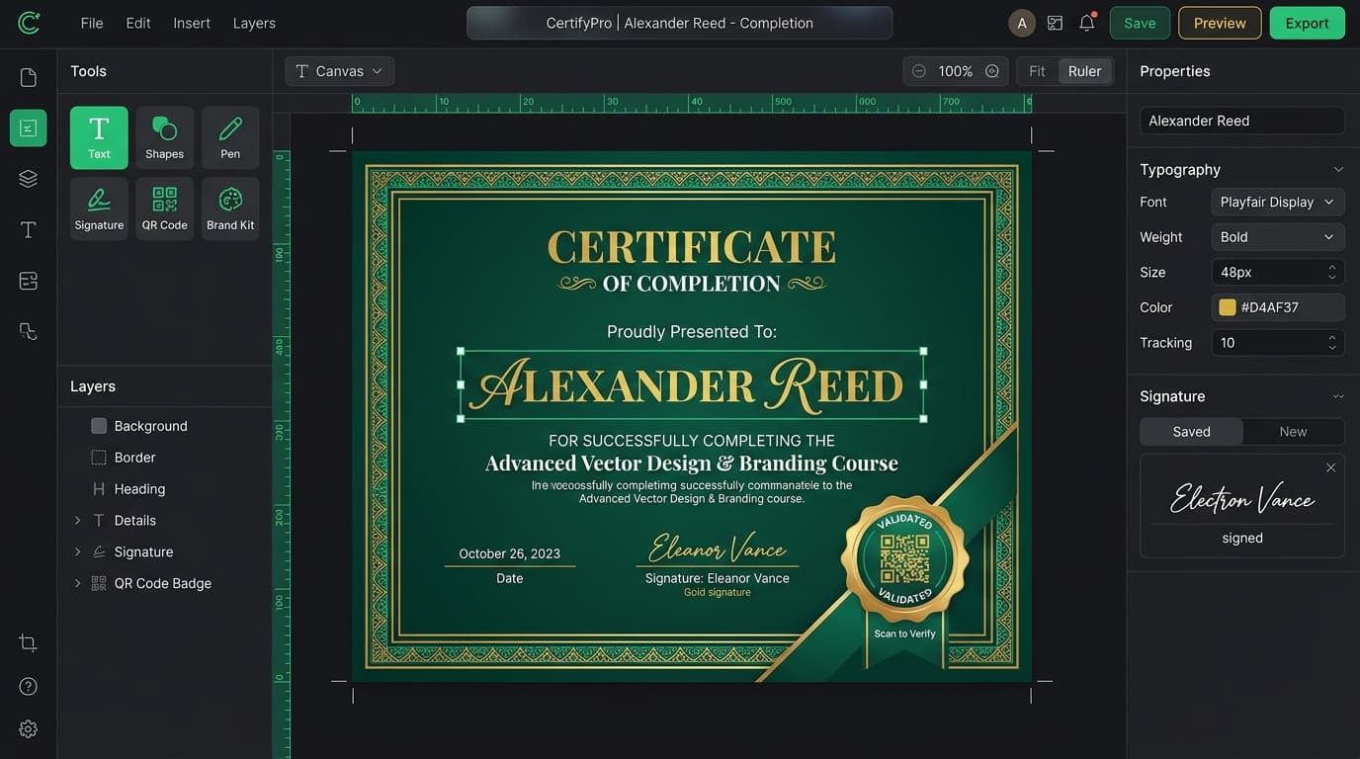Click the Save button

[x=1140, y=23]
